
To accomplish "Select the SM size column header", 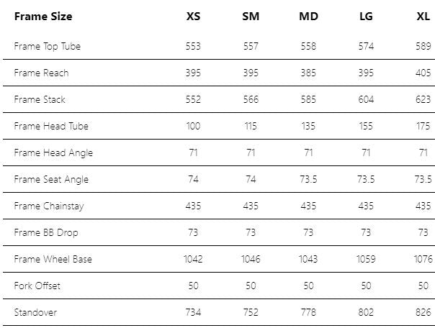I will 251,17.
